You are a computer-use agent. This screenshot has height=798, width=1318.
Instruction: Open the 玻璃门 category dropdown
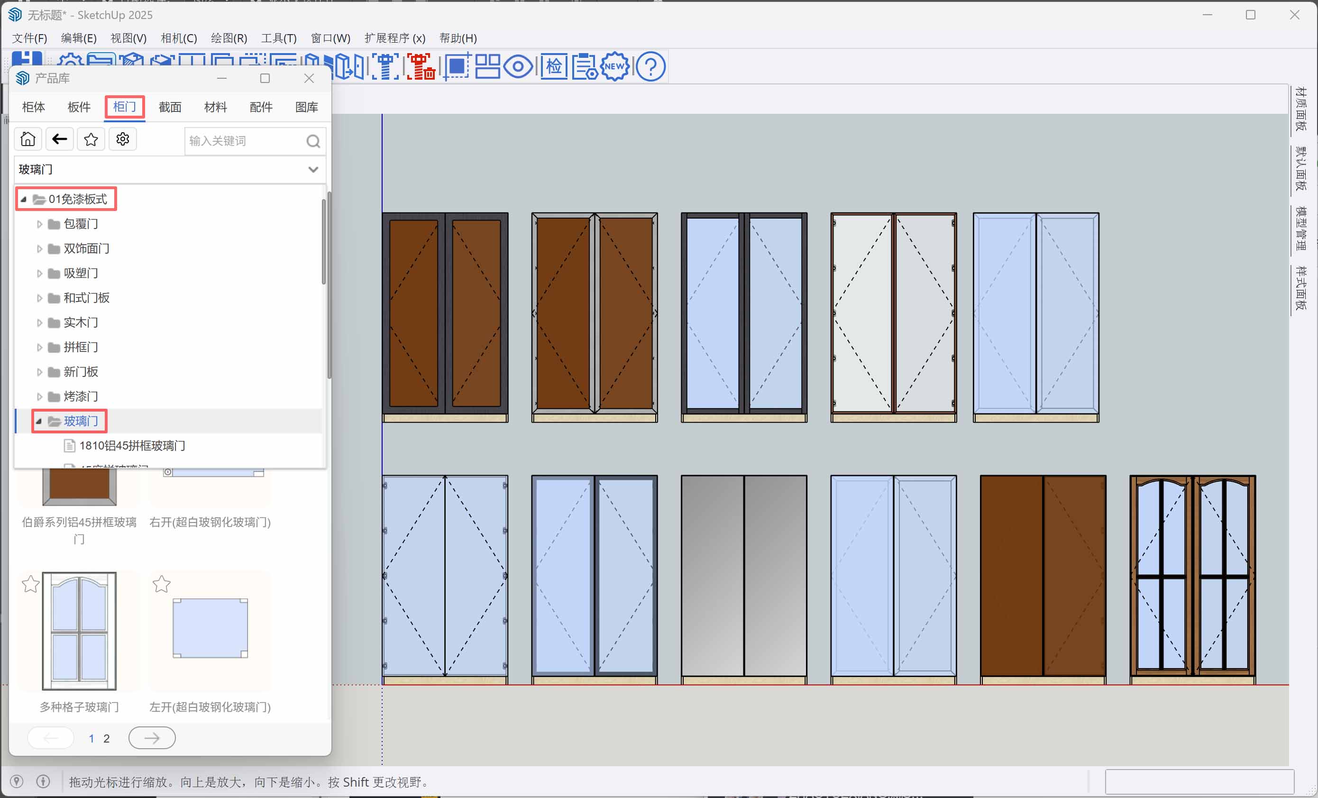click(313, 170)
